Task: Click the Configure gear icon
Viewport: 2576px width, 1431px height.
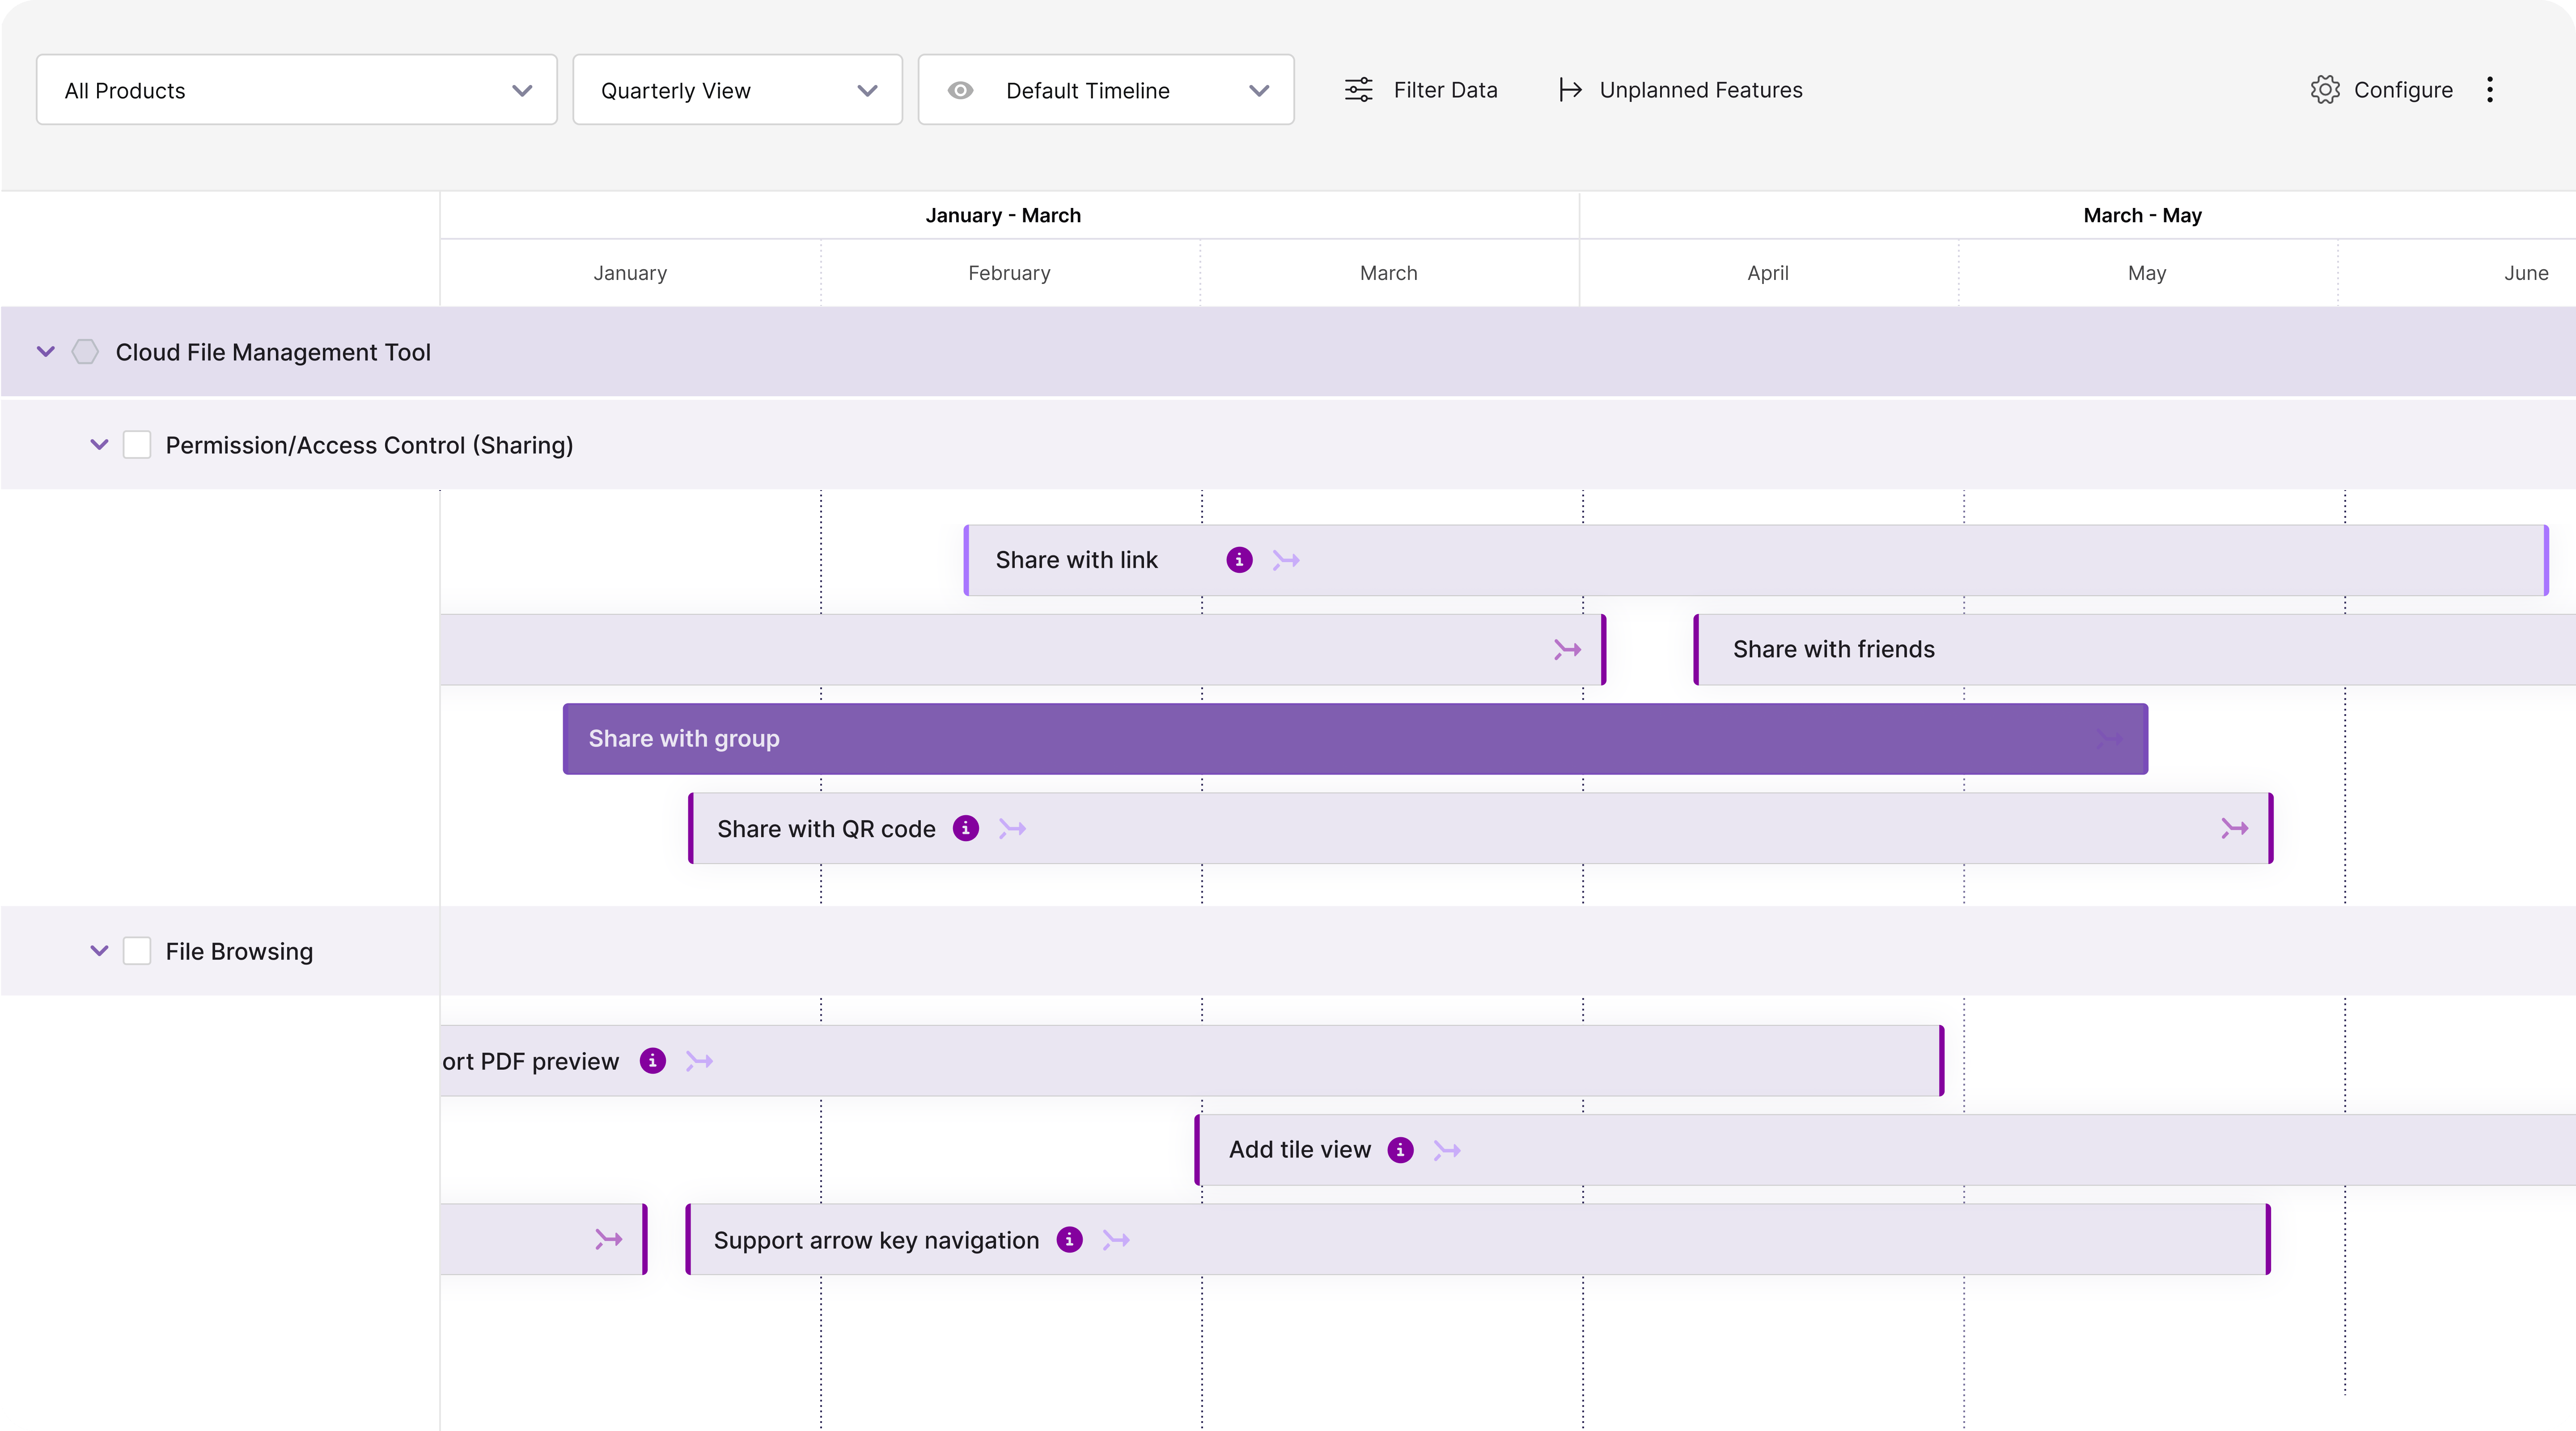Action: pos(2325,90)
